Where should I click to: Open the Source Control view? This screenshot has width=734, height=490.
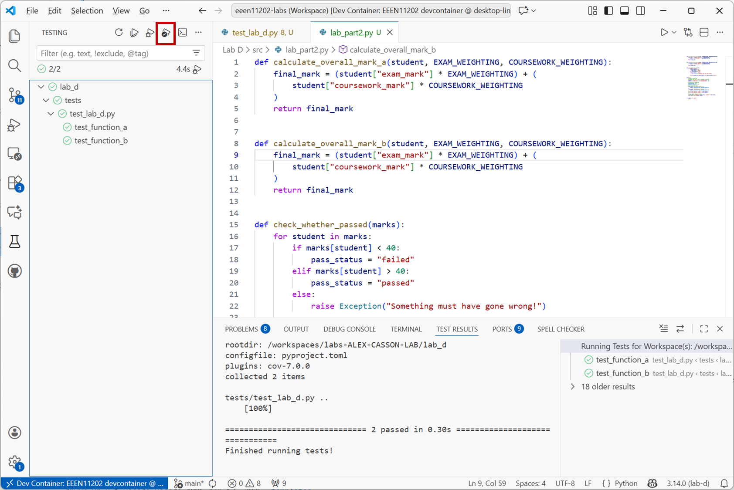(14, 95)
